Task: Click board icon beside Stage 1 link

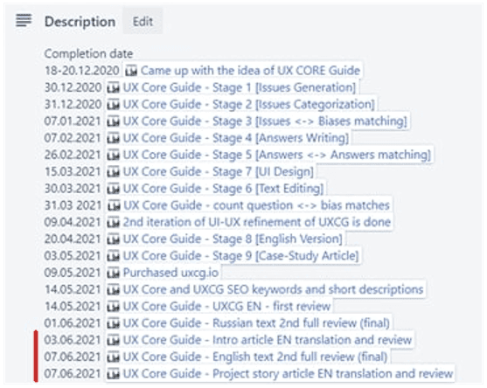Action: [113, 88]
